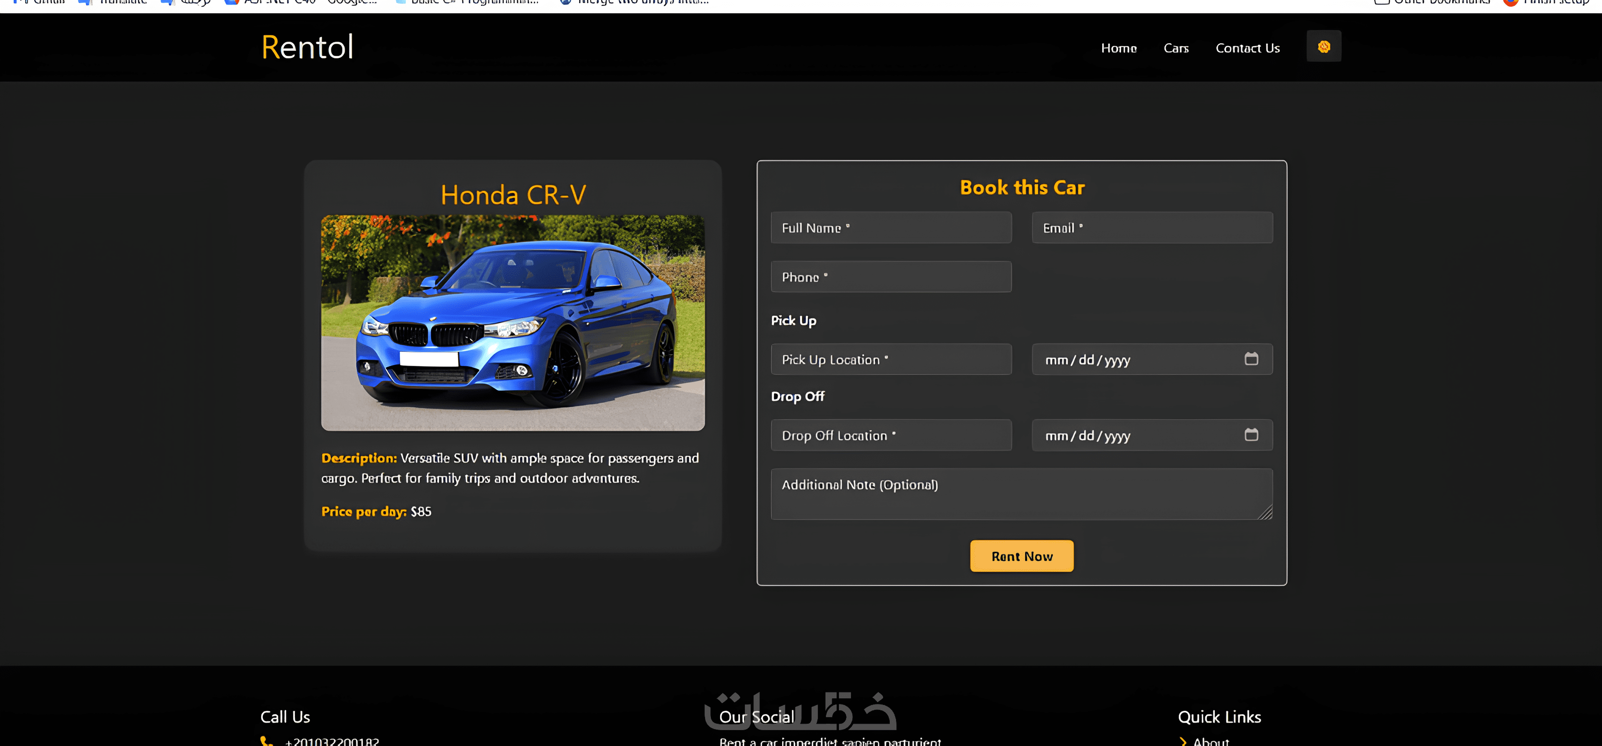Image resolution: width=1602 pixels, height=746 pixels.
Task: Click the Rentol logo
Action: click(307, 47)
